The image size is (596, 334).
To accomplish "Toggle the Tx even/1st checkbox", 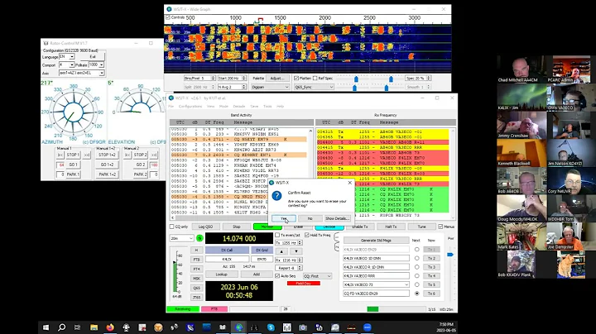I will coord(277,236).
